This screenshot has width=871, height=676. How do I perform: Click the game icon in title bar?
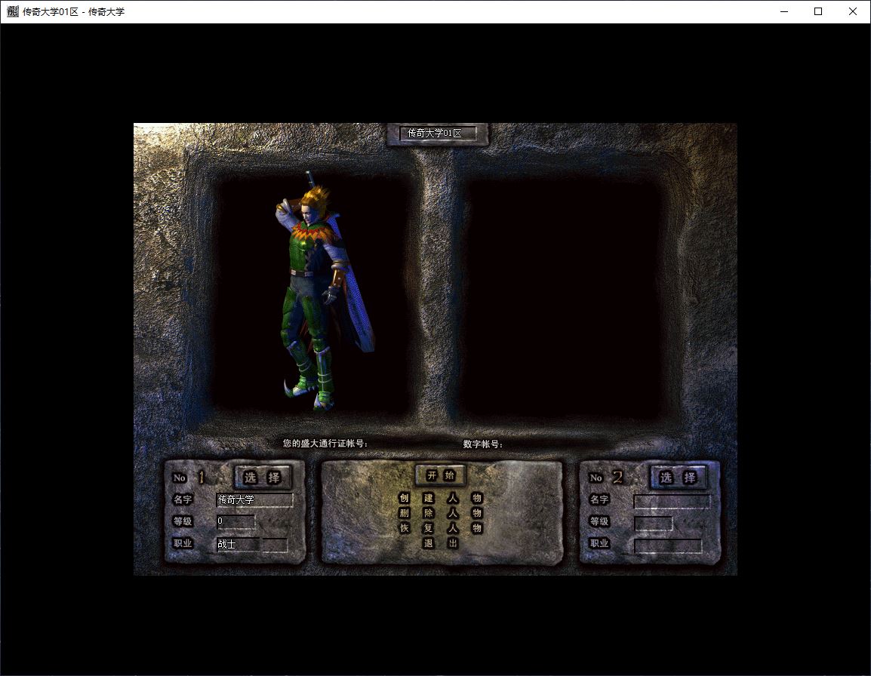pos(12,11)
